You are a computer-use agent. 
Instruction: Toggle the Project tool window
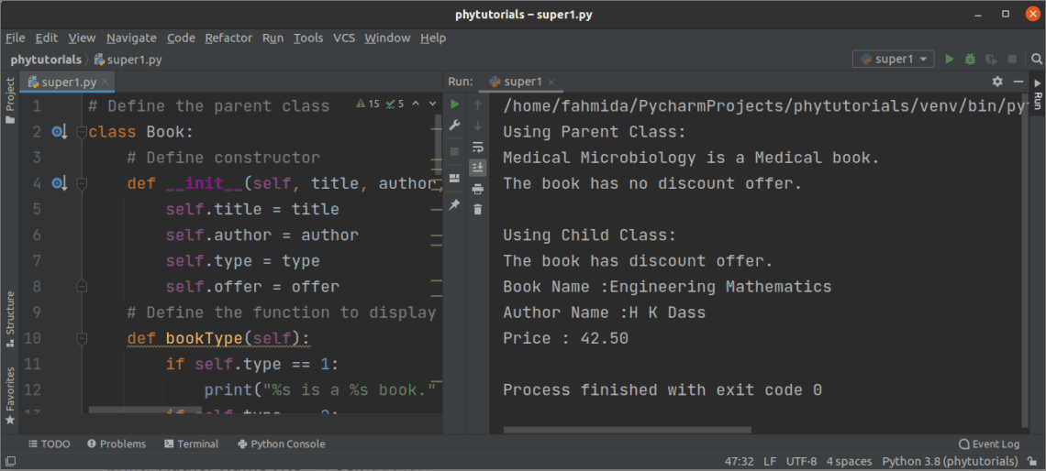click(10, 101)
